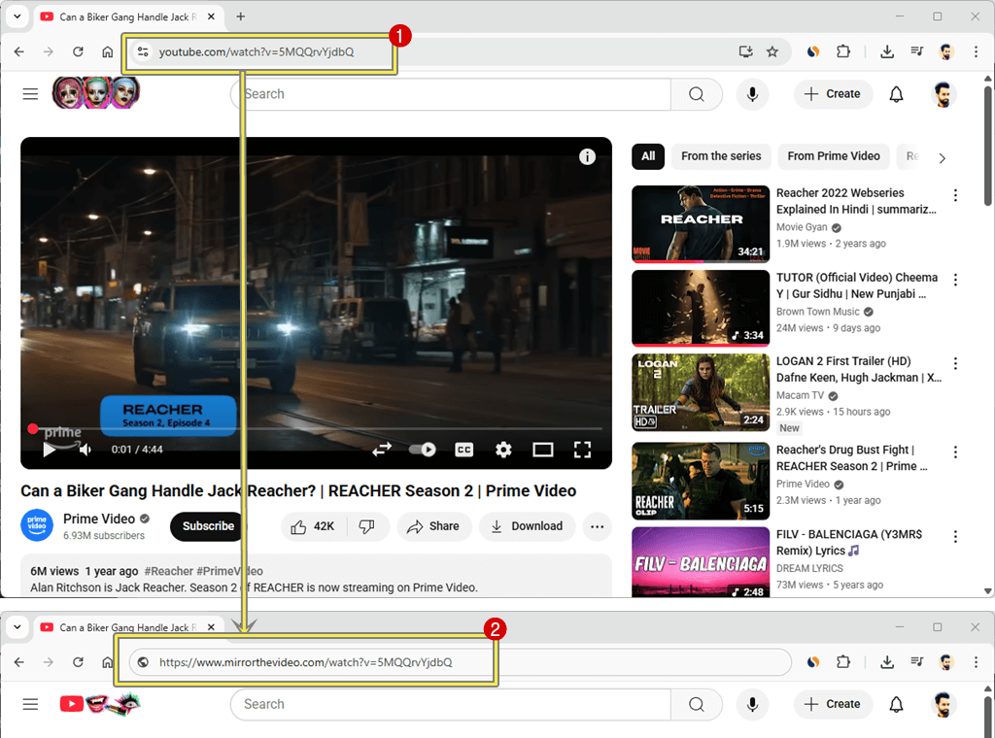Open the TUTOR Official Video thumbnail

[x=701, y=308]
